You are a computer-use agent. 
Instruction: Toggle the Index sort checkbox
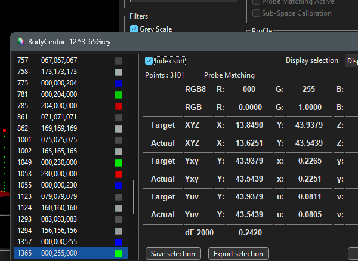point(149,61)
